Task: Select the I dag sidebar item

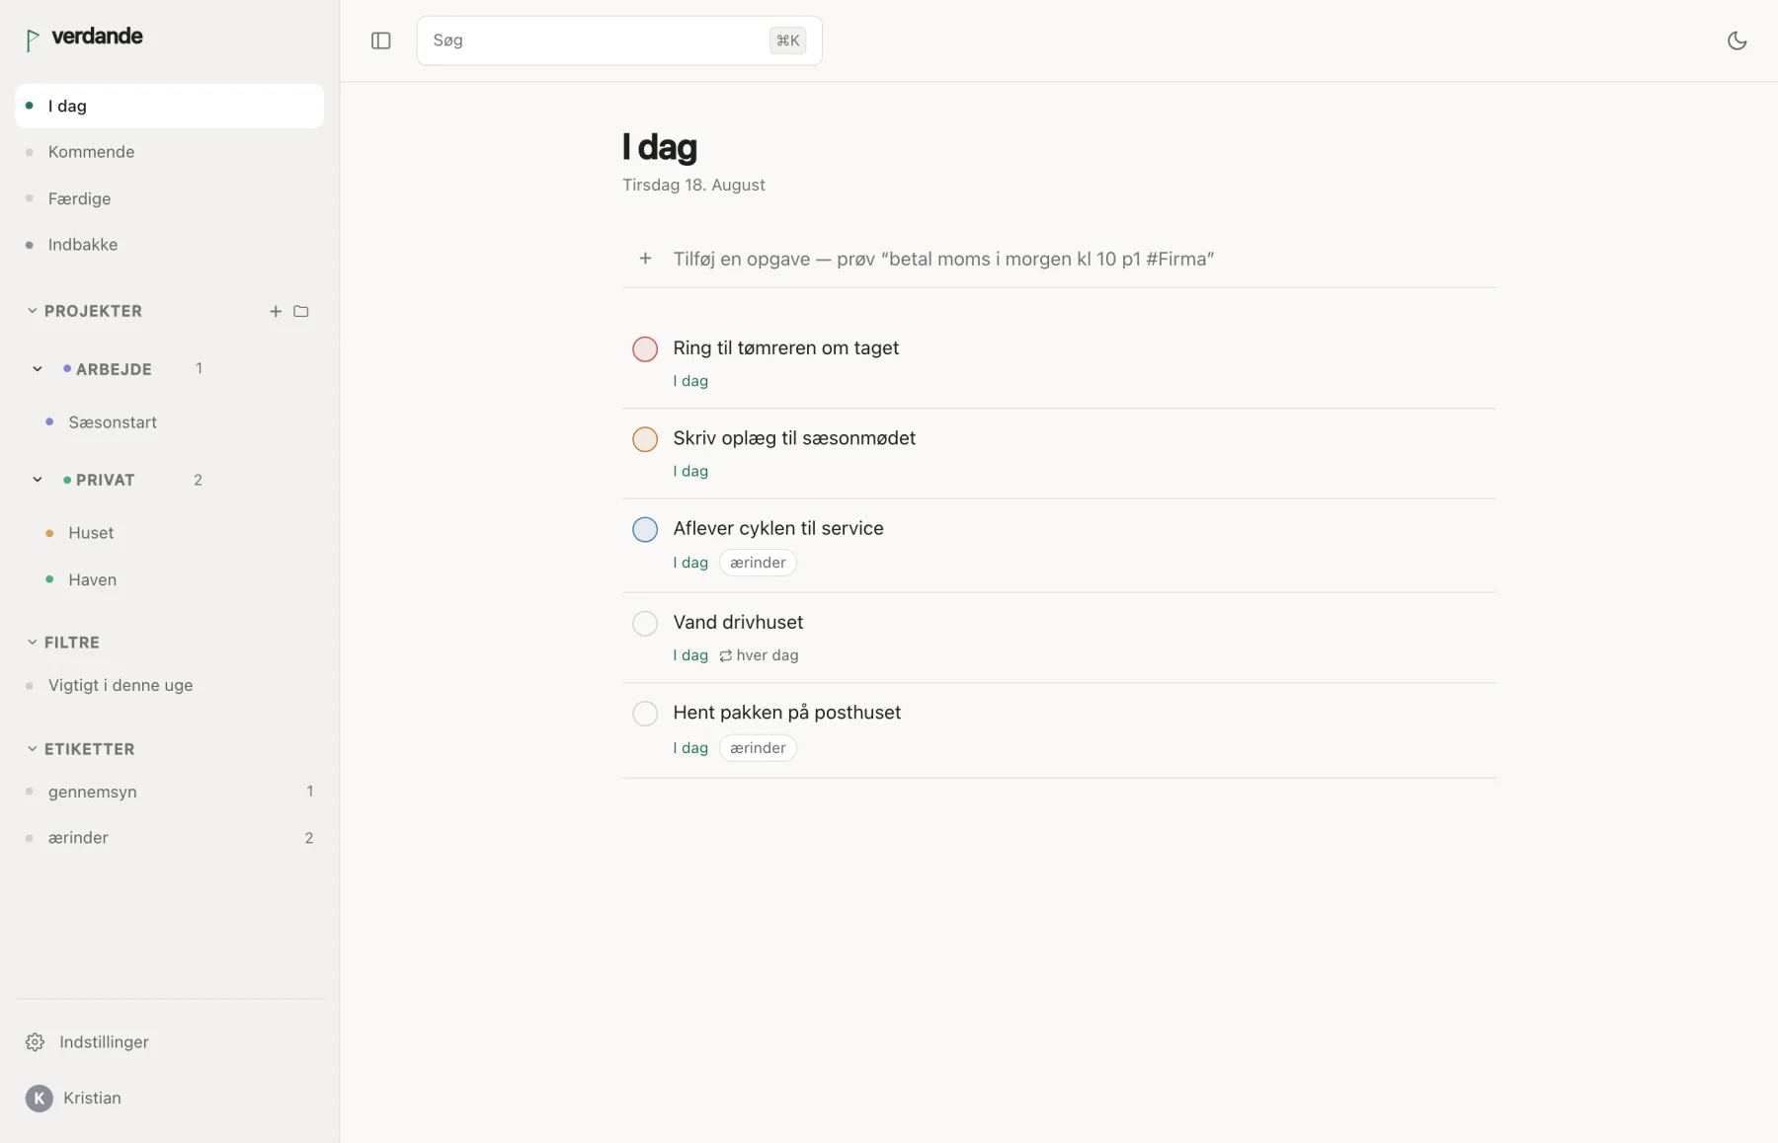Action: pos(169,106)
